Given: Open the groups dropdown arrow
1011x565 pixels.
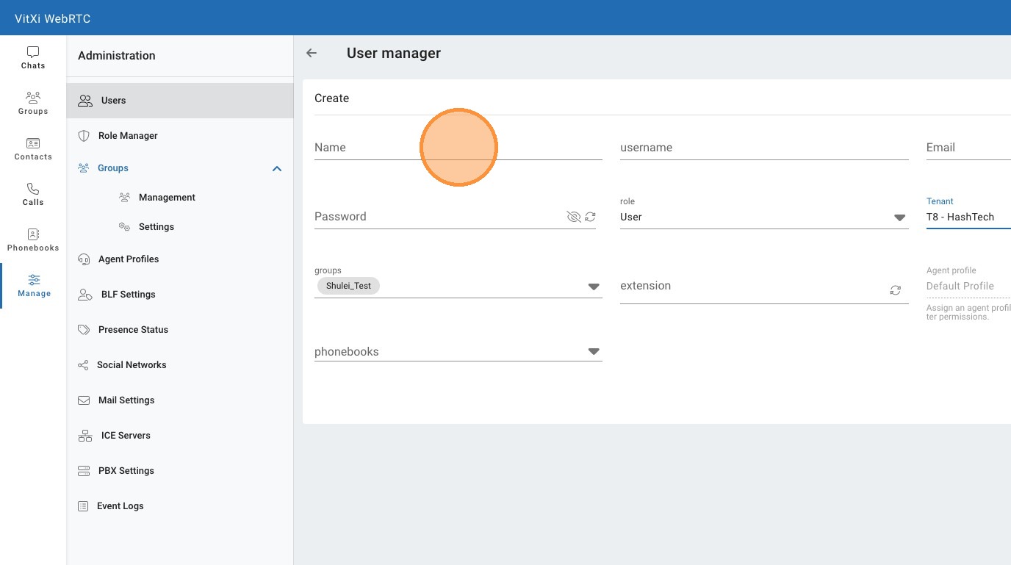Looking at the screenshot, I should (x=594, y=287).
